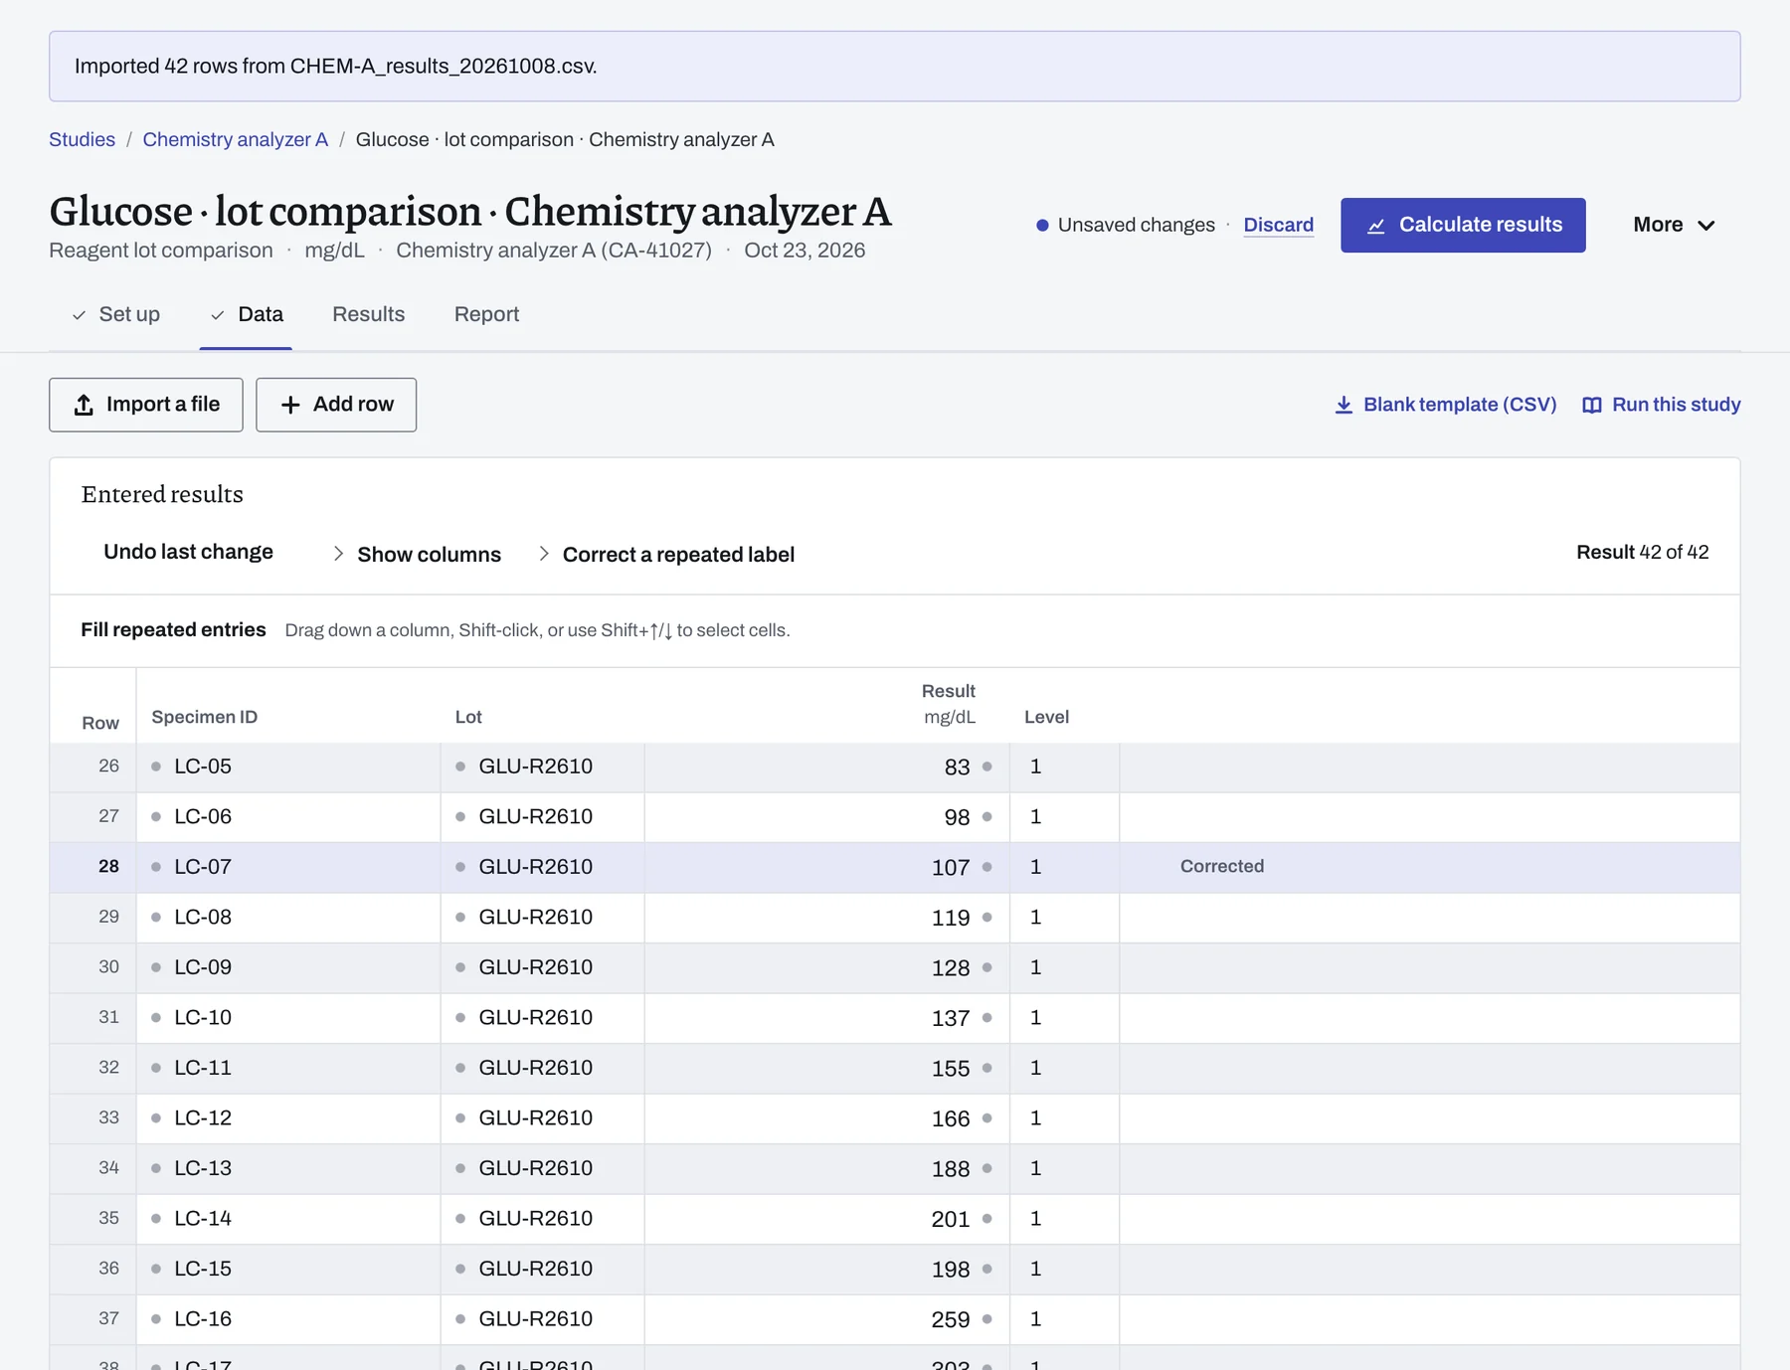Click the Corrected note on row 28

coord(1222,866)
